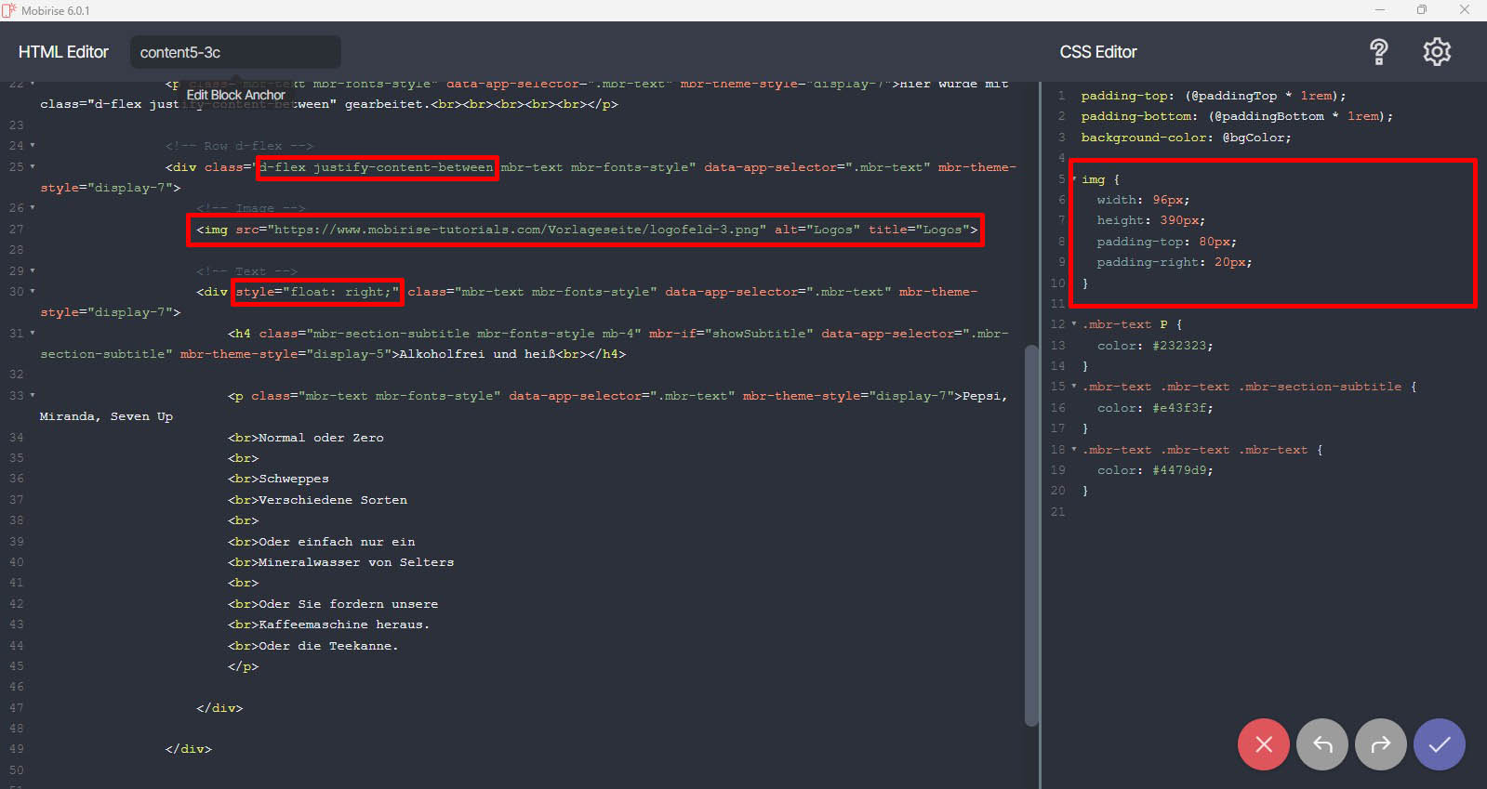Open the editor settings gear
This screenshot has width=1487, height=789.
pyautogui.click(x=1437, y=52)
